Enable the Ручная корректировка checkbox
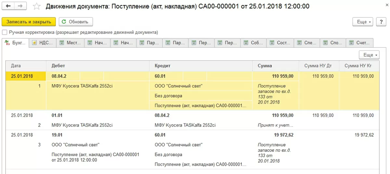 5,32
